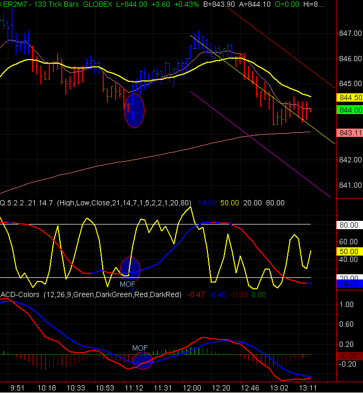363x393 pixels.
Task: Click the MOF label in stochastic pane
Action: (128, 284)
